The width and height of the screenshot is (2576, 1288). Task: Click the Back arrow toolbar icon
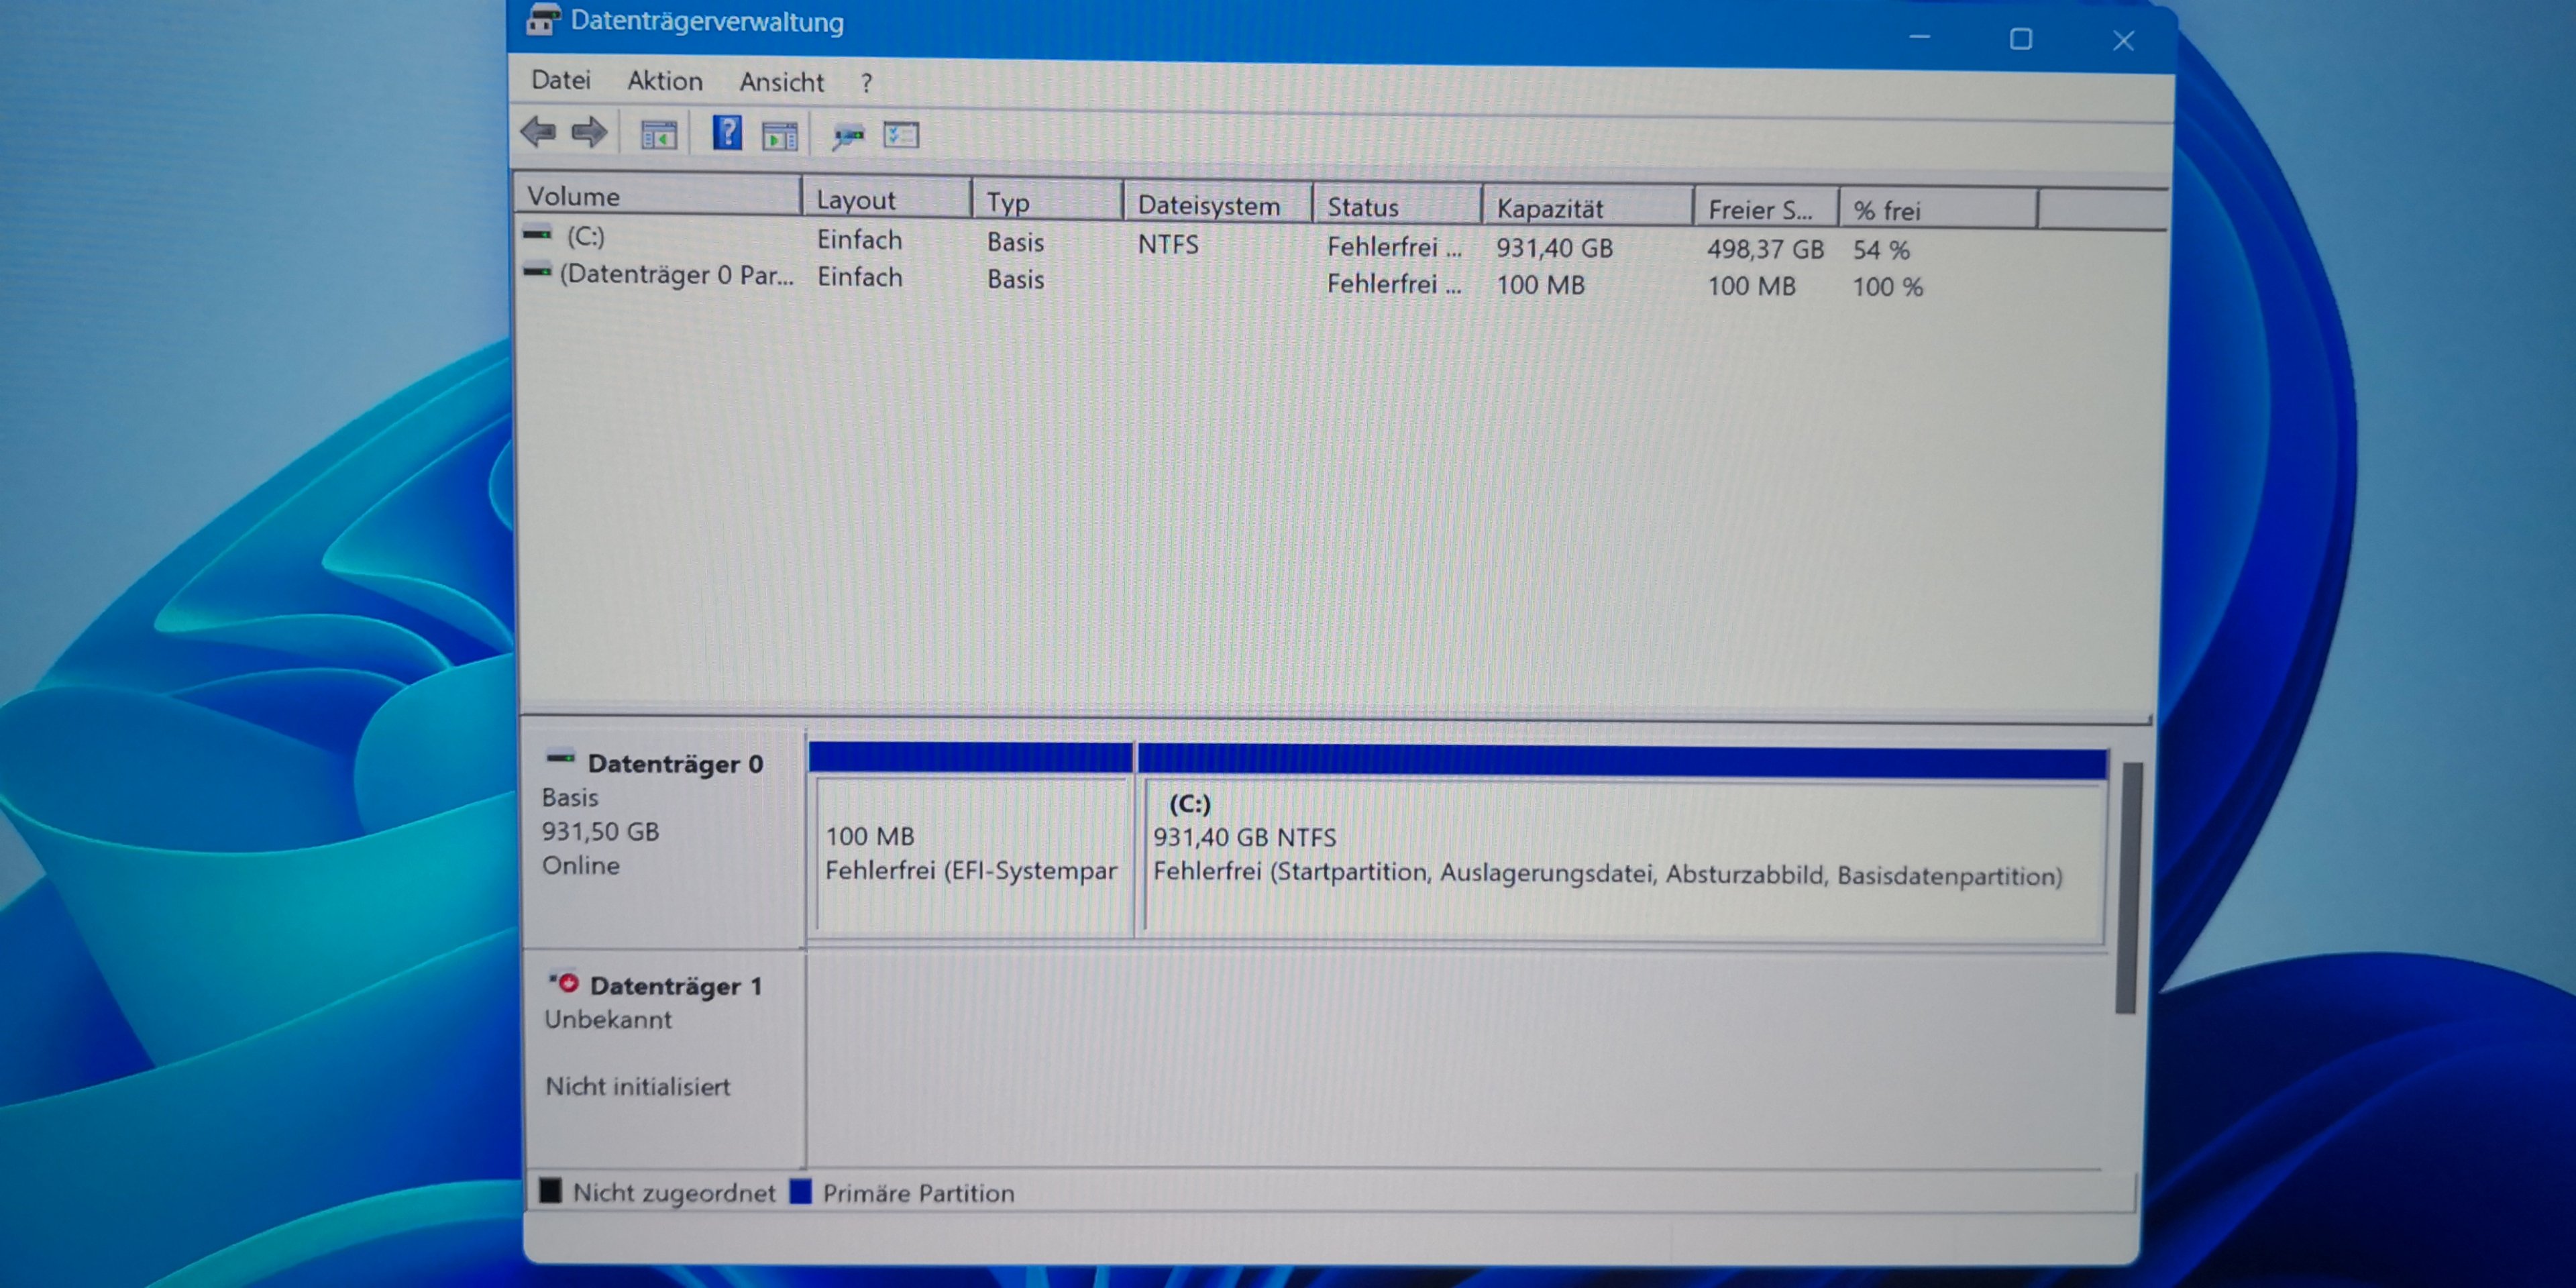[x=539, y=132]
